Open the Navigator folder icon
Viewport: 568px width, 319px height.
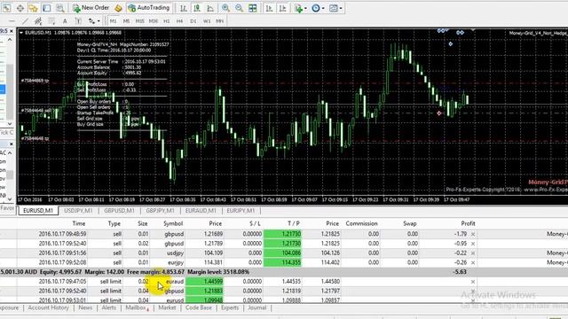tap(34, 8)
